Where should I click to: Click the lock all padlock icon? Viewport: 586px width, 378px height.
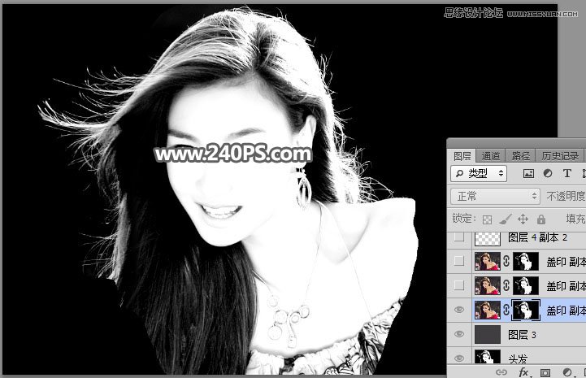[x=540, y=219]
